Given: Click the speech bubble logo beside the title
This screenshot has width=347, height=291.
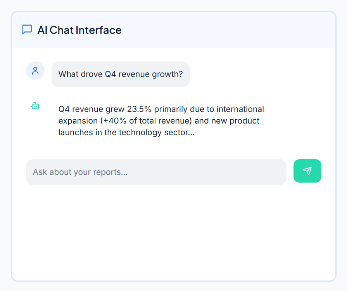Looking at the screenshot, I should [26, 30].
